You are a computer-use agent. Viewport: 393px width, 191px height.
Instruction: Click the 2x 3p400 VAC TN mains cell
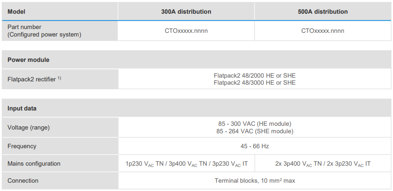point(323,164)
